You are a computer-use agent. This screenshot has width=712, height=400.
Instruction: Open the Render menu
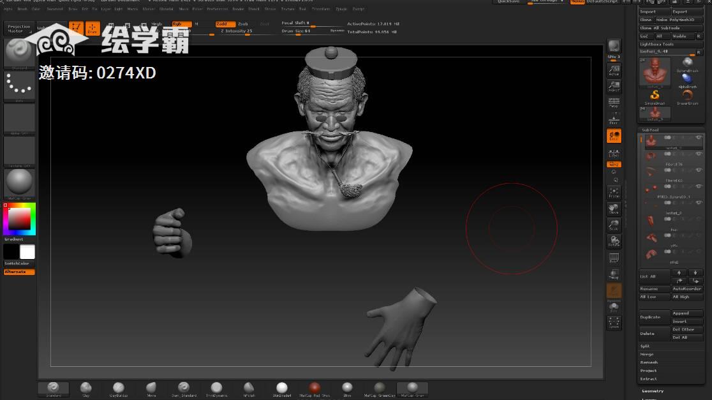click(x=238, y=9)
